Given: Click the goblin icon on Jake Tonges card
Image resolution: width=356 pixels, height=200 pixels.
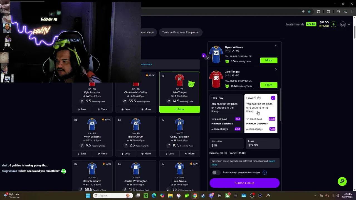Looking at the screenshot, I should [x=191, y=84].
